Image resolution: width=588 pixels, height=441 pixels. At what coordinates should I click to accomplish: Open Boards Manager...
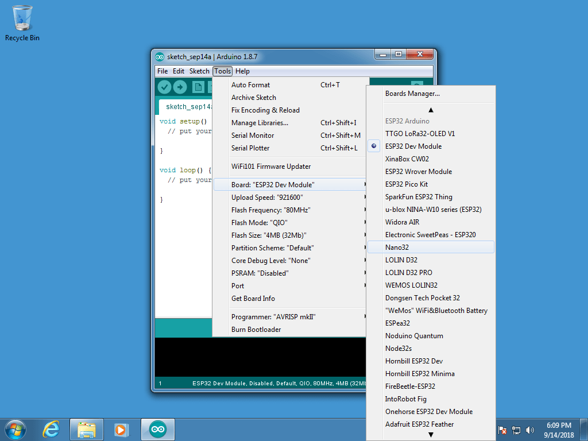point(412,94)
